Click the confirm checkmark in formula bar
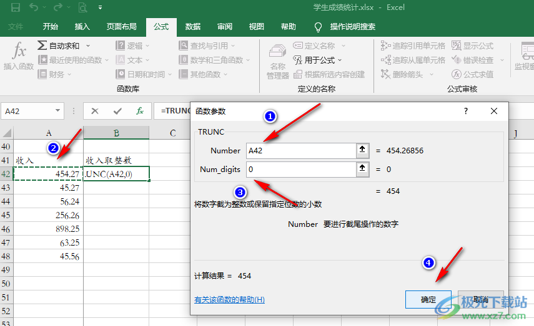534x326 pixels. pyautogui.click(x=118, y=111)
